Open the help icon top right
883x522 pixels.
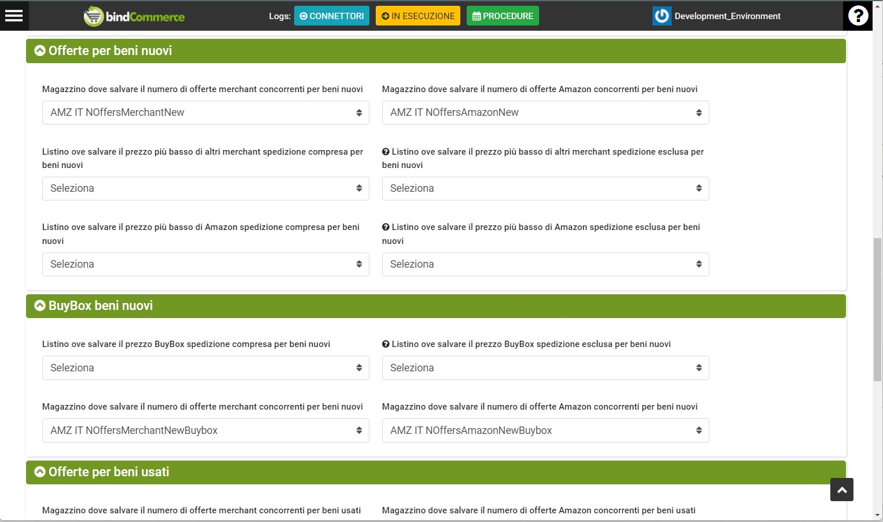pyautogui.click(x=858, y=16)
